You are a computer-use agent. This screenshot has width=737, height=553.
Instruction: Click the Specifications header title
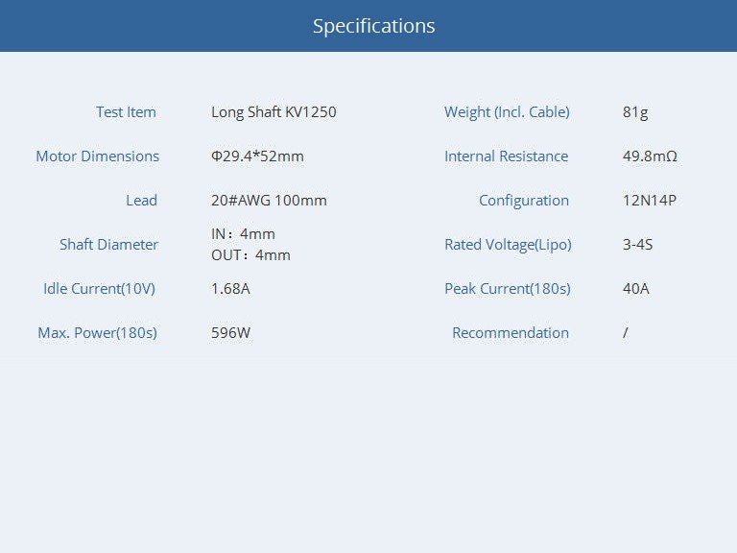tap(373, 26)
